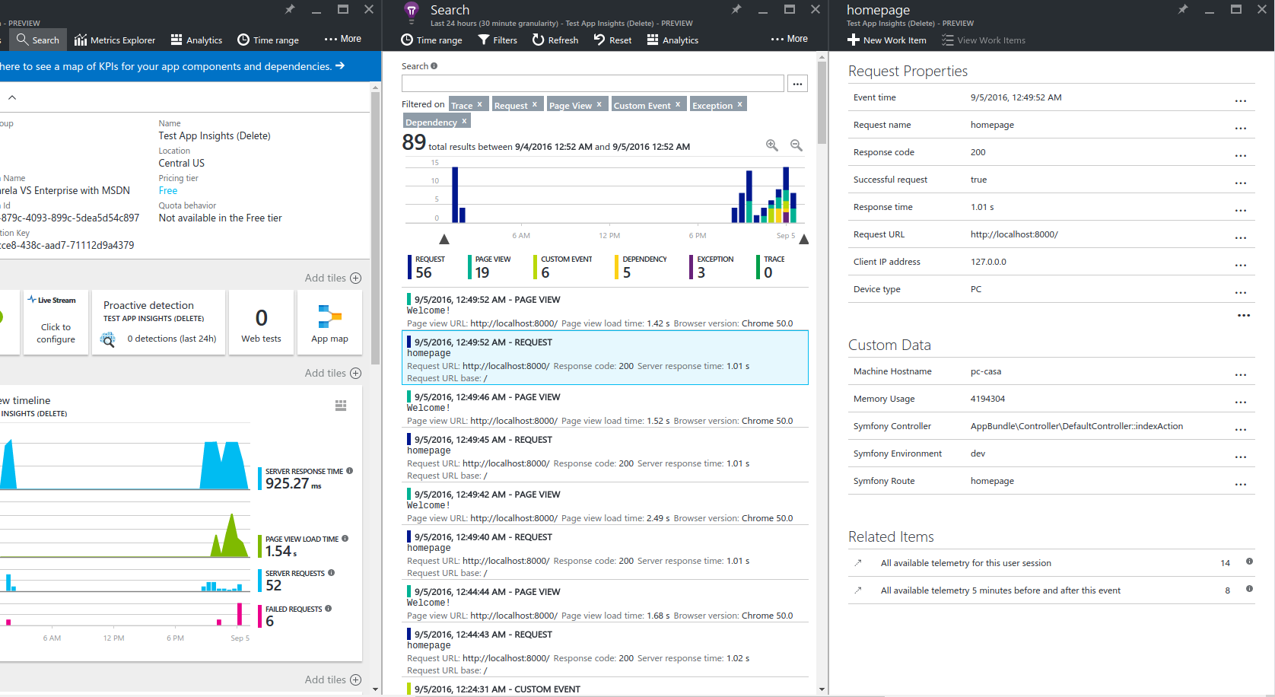Open the KPI map banner arrow
Screen dimensions: 1275x697
[x=340, y=66]
